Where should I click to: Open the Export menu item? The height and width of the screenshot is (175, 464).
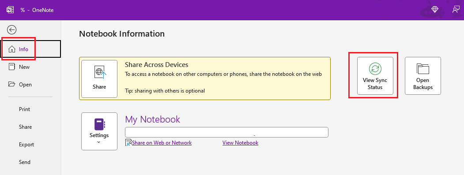pos(26,145)
